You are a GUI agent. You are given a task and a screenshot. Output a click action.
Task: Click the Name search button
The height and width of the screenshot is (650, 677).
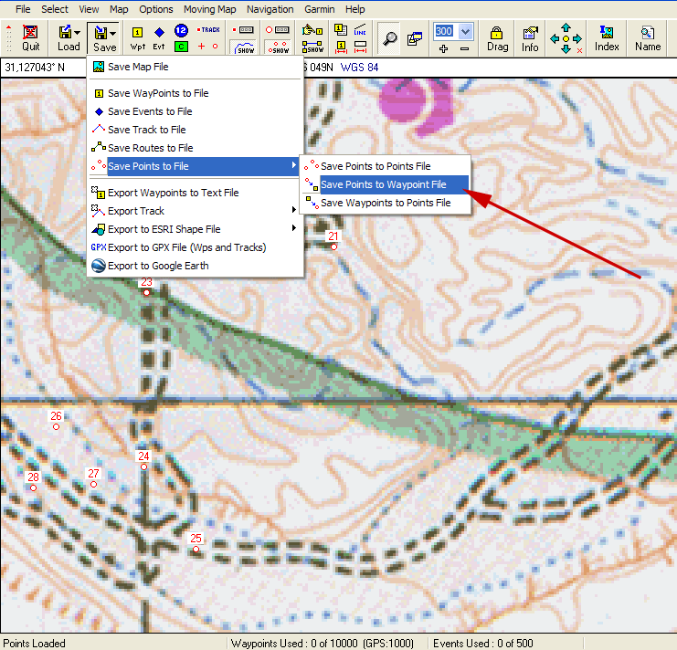pyautogui.click(x=648, y=38)
